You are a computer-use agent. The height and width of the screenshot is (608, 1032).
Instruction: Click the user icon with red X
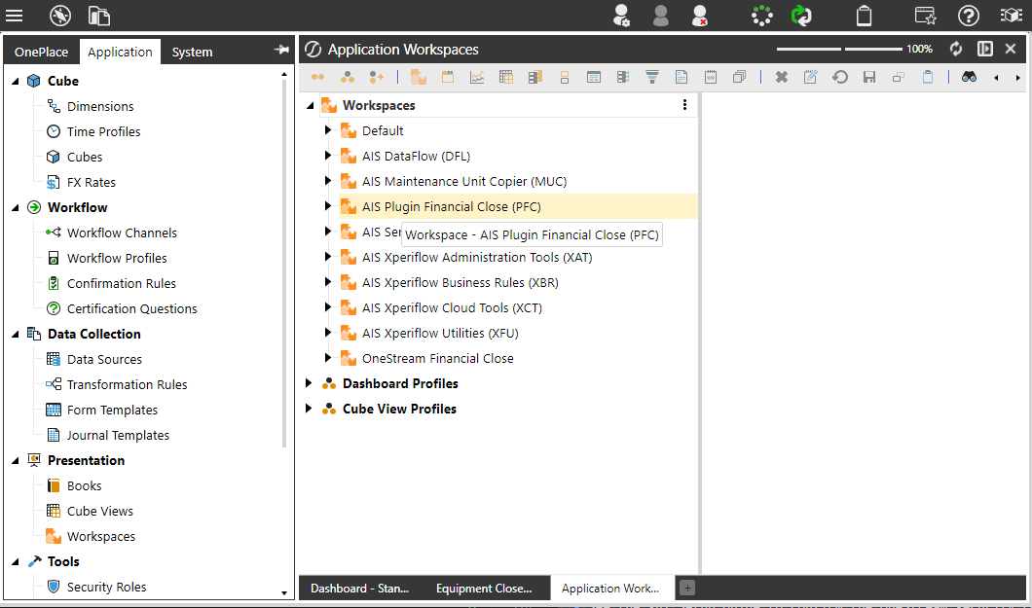point(700,16)
